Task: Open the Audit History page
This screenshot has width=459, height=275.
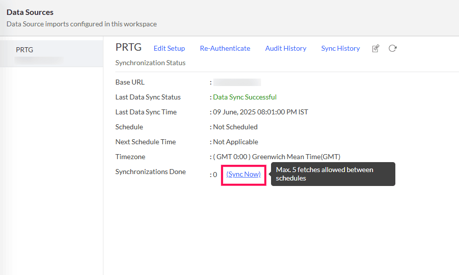Action: [x=285, y=48]
